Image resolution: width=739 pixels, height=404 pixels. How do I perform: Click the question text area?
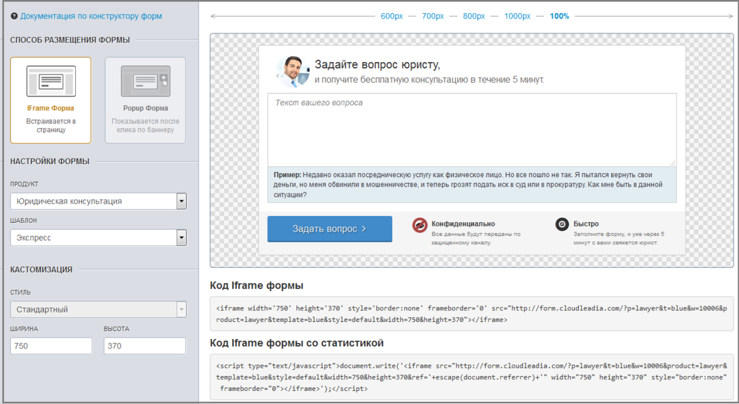(471, 130)
